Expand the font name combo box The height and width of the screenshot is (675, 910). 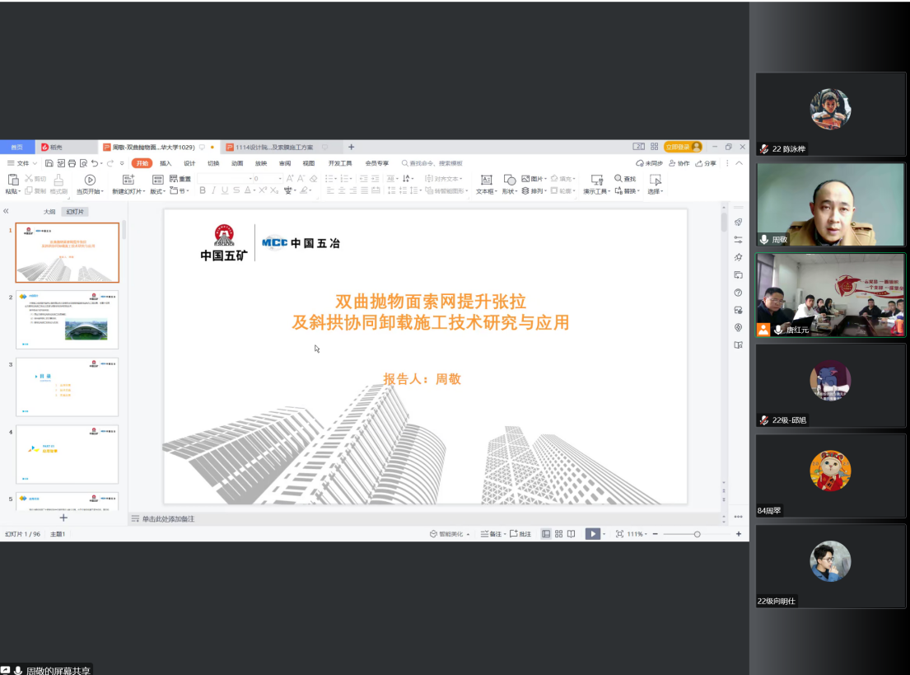pyautogui.click(x=250, y=179)
